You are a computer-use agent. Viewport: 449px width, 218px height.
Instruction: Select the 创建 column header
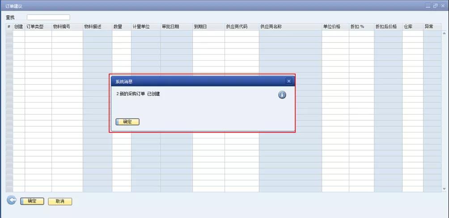tap(18, 27)
